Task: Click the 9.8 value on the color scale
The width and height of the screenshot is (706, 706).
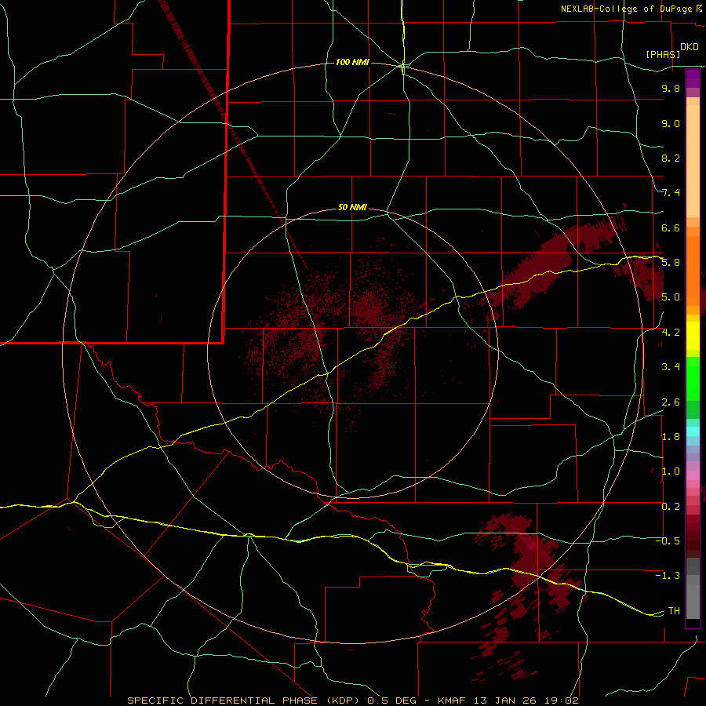Action: click(x=671, y=88)
